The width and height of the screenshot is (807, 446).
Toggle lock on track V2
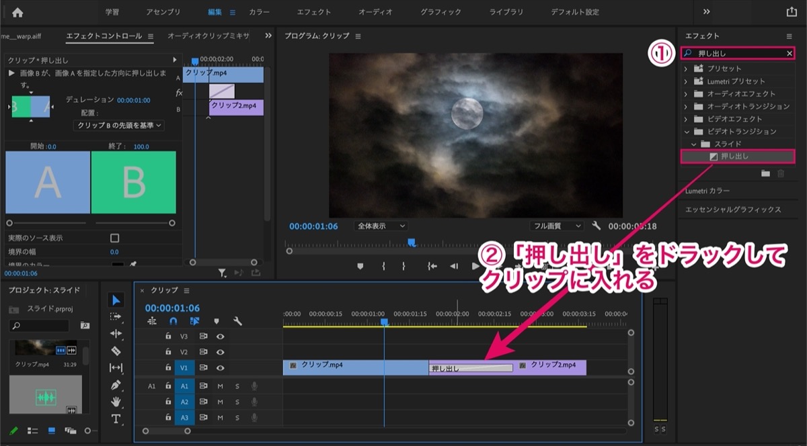coord(168,351)
